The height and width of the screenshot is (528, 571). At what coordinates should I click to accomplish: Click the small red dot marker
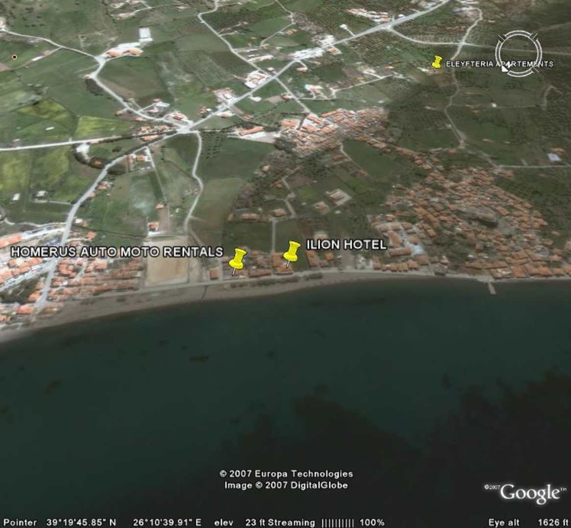[14, 57]
